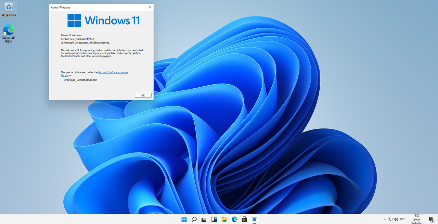The width and height of the screenshot is (438, 224).
Task: Open Microsoft Store from the taskbar
Action: [x=244, y=219]
